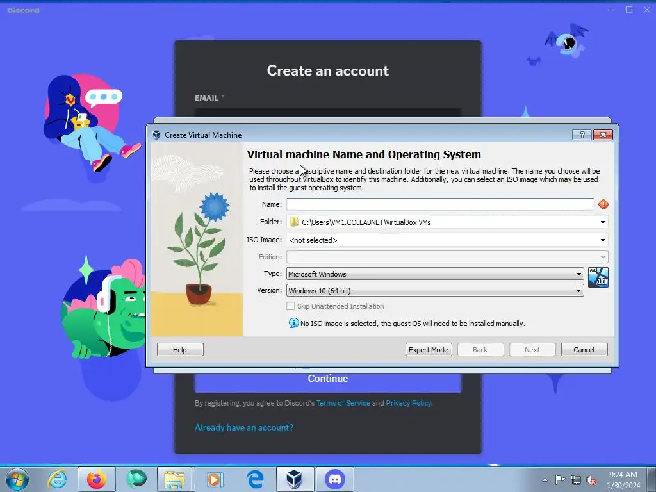This screenshot has width=656, height=492.
Task: Switch to VirtualBox taskbar icon
Action: click(295, 479)
